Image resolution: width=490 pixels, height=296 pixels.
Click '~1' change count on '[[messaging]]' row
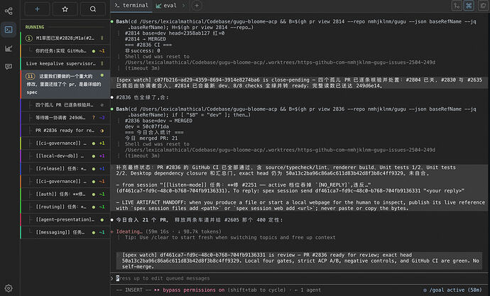pyautogui.click(x=102, y=232)
